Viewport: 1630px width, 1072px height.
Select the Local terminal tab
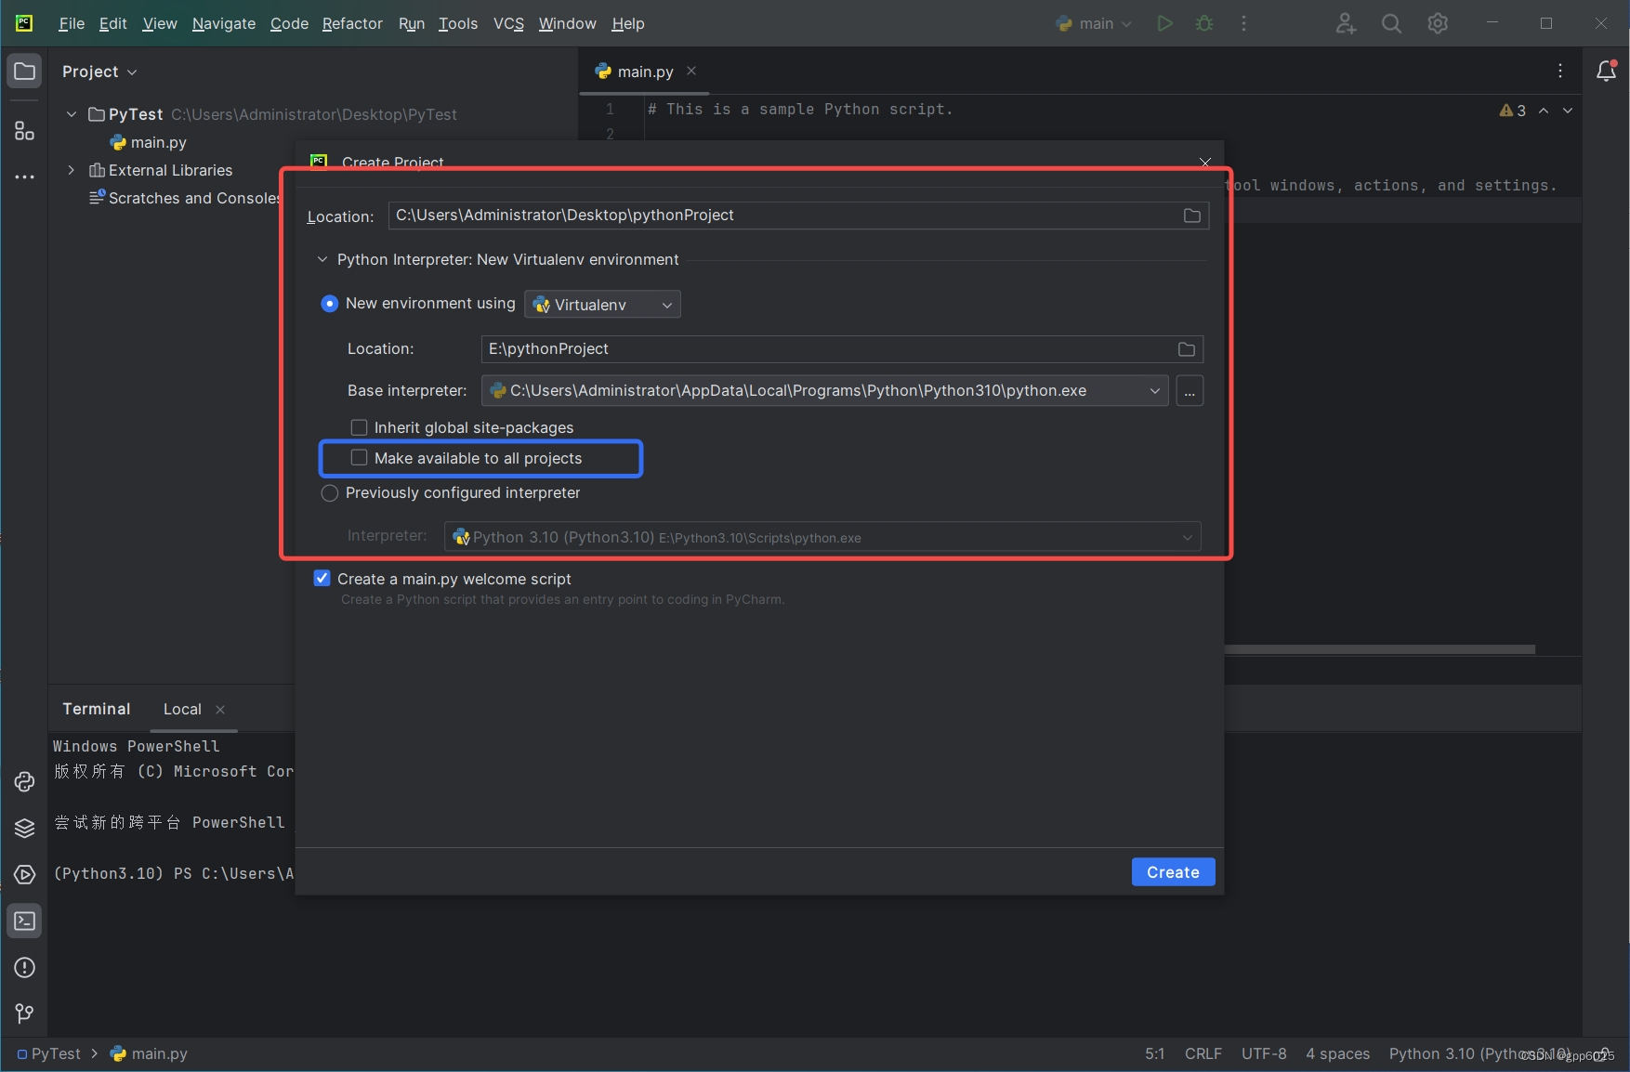(x=182, y=710)
